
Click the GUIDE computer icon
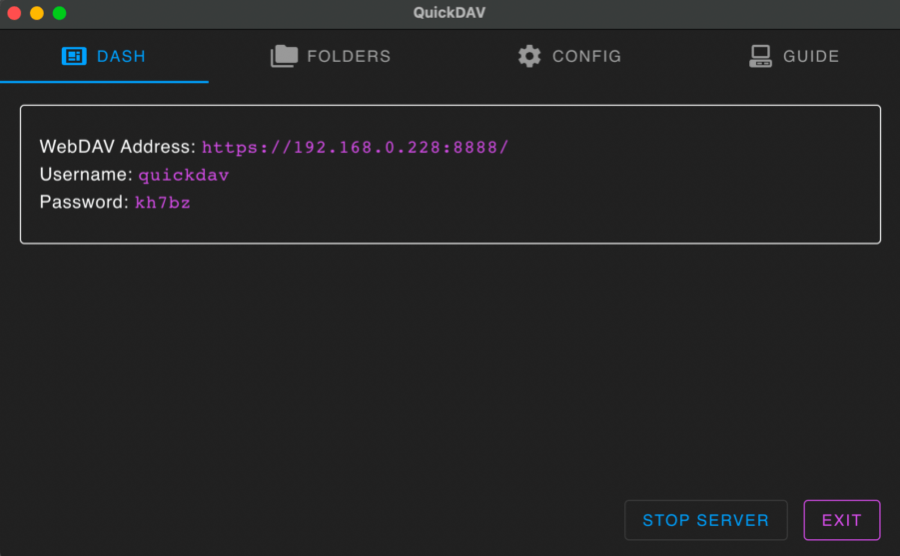(760, 56)
